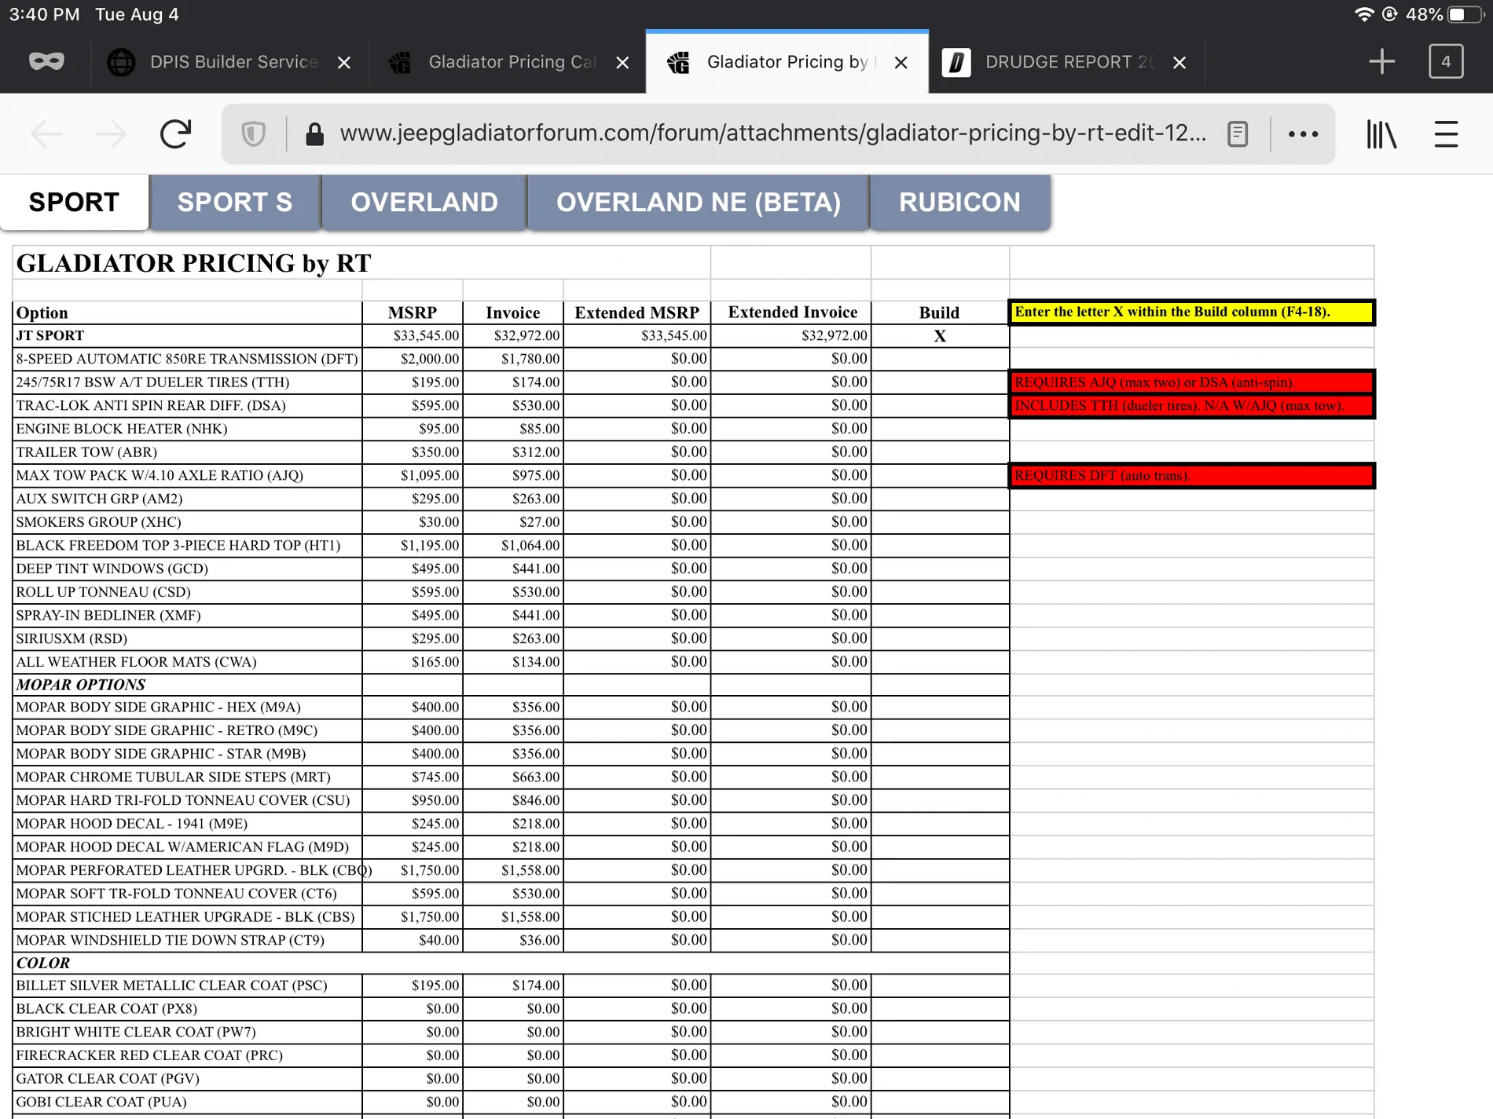Open tracking protection shield icon

(x=253, y=134)
